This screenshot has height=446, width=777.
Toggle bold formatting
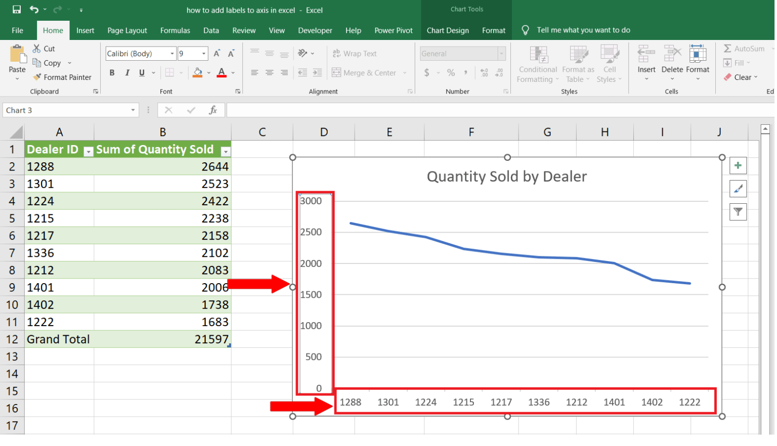click(112, 72)
